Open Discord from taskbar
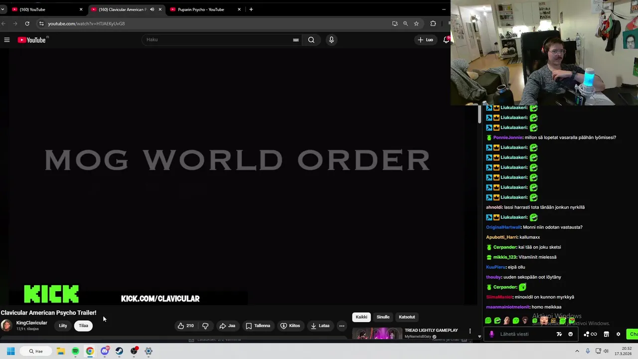Image resolution: width=638 pixels, height=359 pixels. pos(105,351)
